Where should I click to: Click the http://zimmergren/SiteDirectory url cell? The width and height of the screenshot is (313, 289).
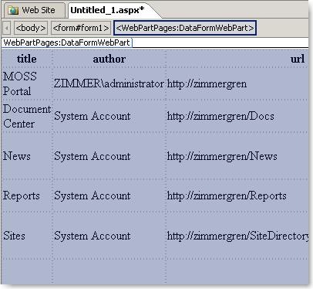point(237,236)
